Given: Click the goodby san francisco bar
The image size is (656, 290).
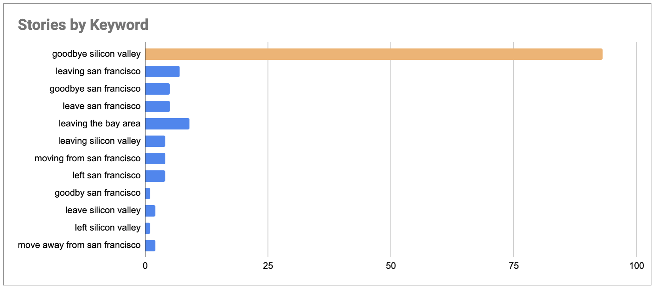Looking at the screenshot, I should point(148,193).
